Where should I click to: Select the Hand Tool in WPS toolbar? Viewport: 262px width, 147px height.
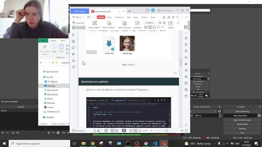[79, 23]
